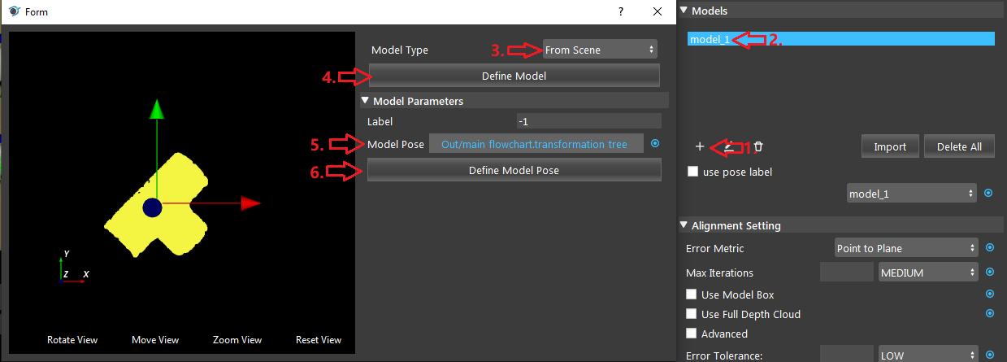Viewport: 1007px width, 362px height.
Task: Click link circle on Use Full Depth Cloud row
Action: coord(988,313)
